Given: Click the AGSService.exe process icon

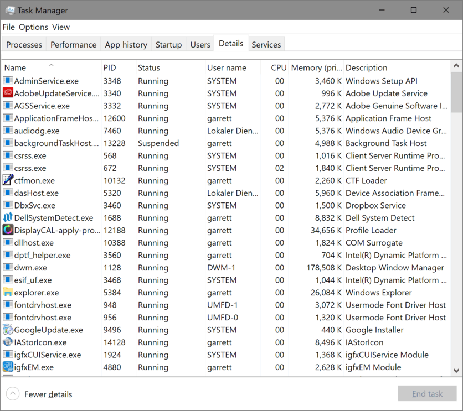Looking at the screenshot, I should pos(8,105).
